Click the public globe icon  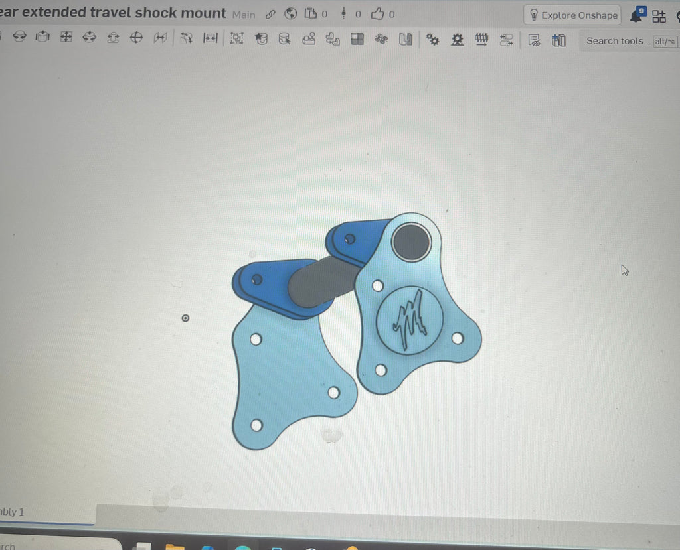[290, 14]
